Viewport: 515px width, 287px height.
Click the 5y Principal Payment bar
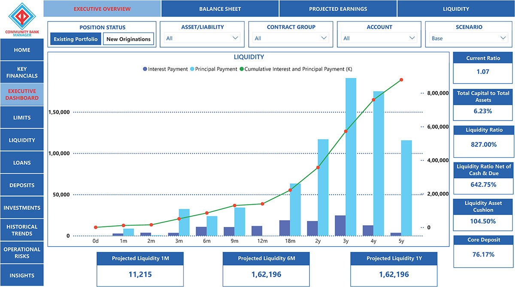tap(406, 188)
